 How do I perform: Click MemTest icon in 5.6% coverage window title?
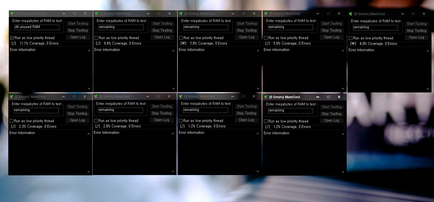[x=266, y=13]
